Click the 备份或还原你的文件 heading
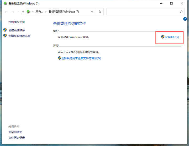189x146 pixels. point(70,24)
